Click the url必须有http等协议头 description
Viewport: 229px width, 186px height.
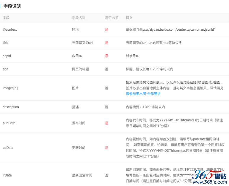tap(154, 43)
